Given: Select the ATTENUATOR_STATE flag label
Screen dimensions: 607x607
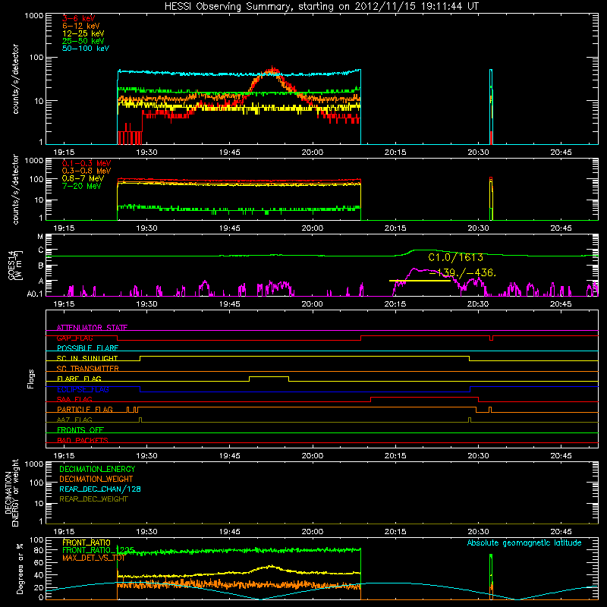Looking at the screenshot, I should 92,328.
